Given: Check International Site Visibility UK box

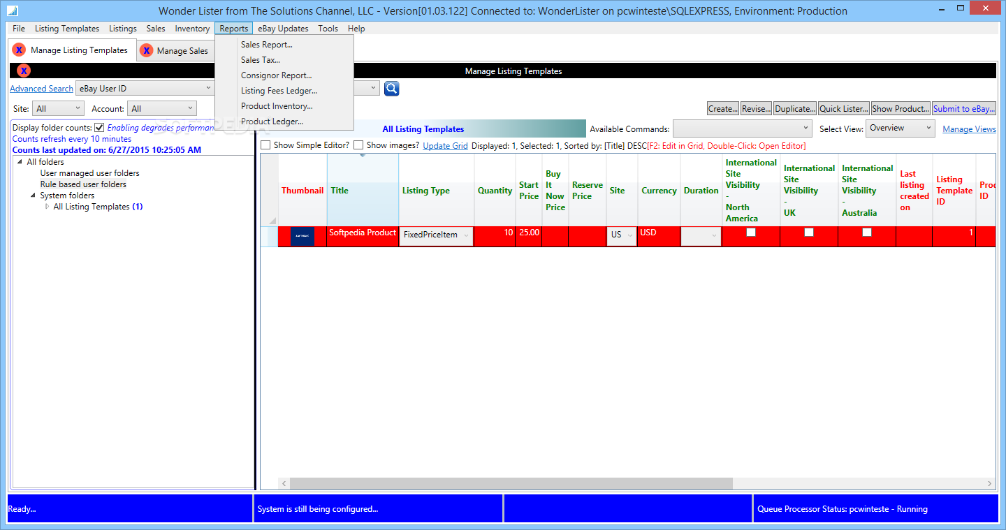Looking at the screenshot, I should click(809, 233).
